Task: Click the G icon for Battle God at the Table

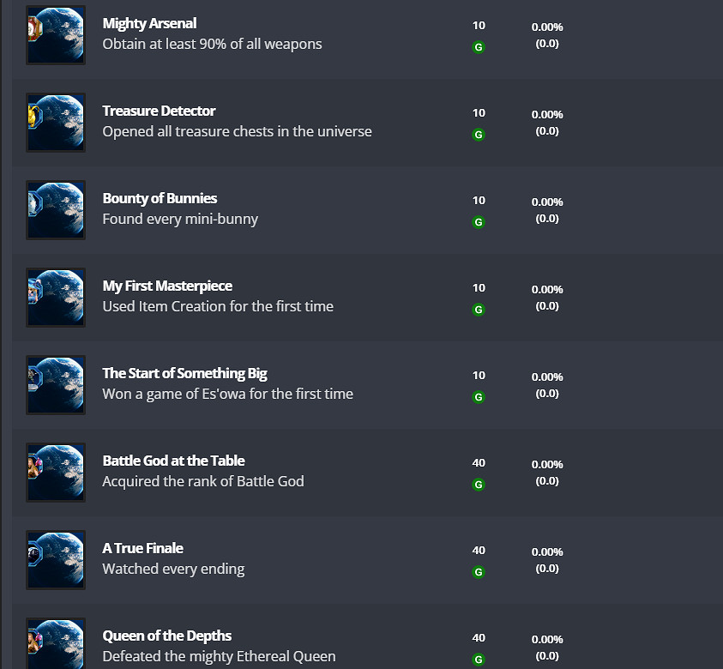Action: click(479, 485)
